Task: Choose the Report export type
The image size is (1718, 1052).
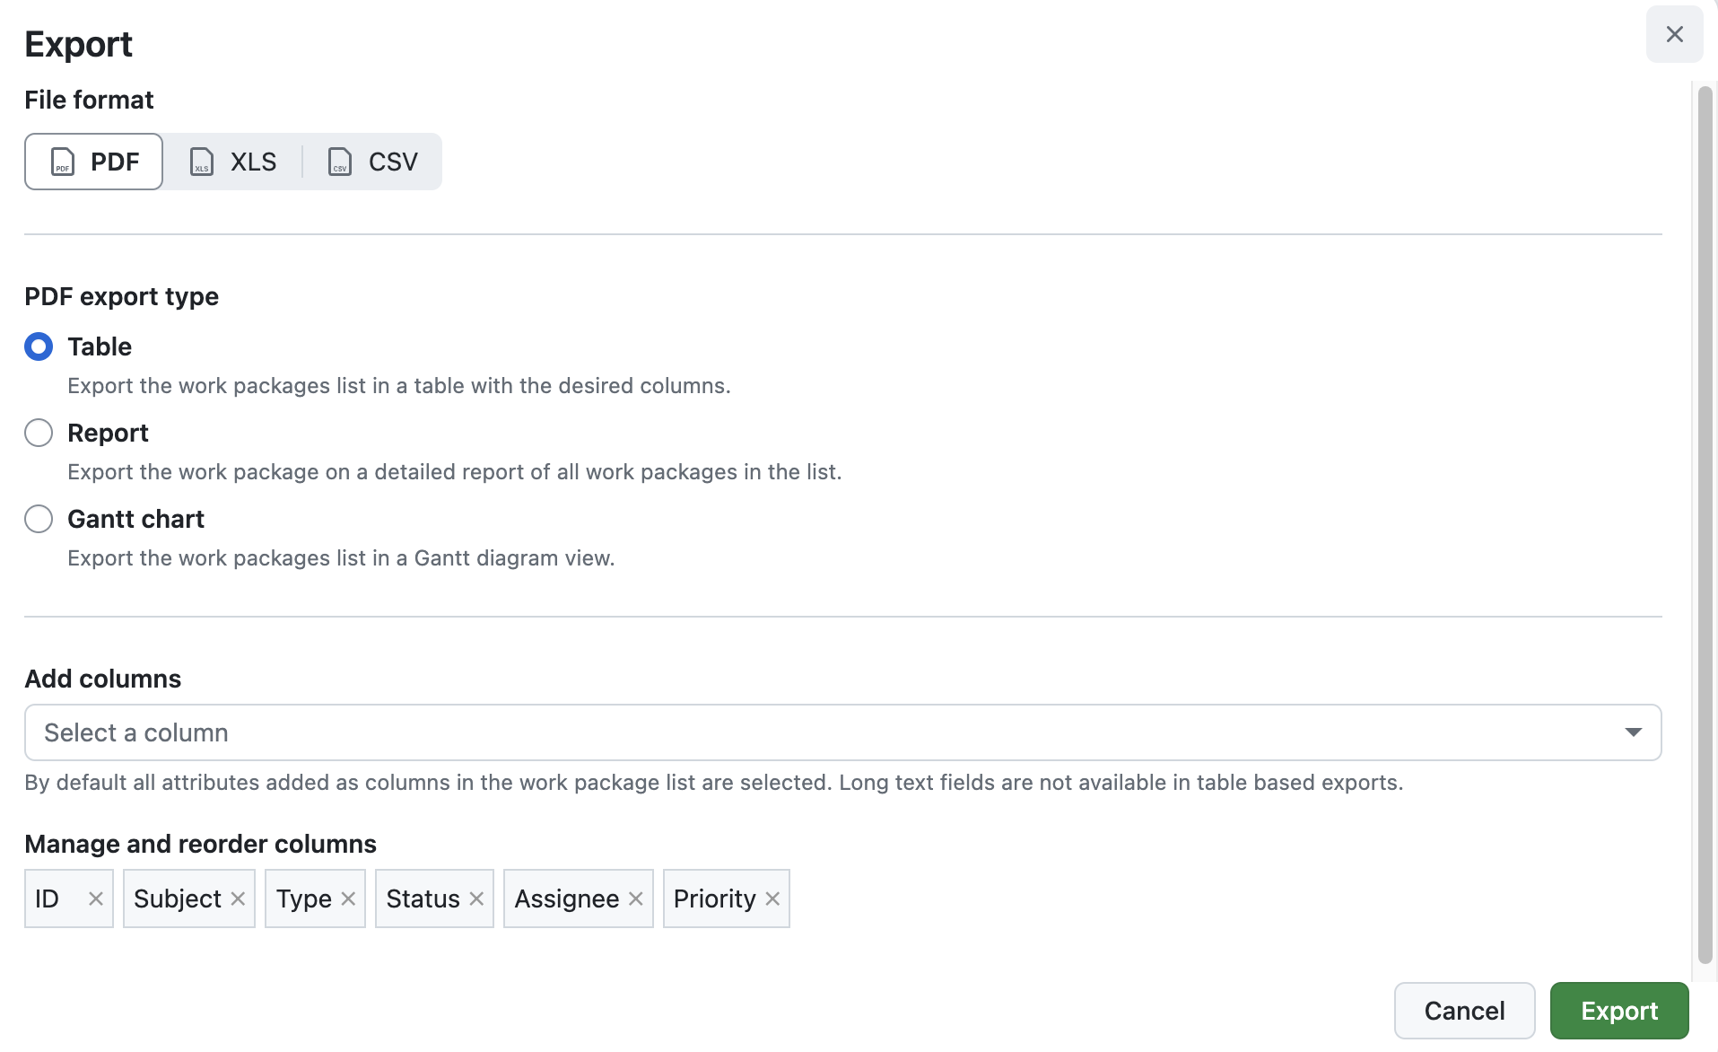Action: pyautogui.click(x=39, y=433)
